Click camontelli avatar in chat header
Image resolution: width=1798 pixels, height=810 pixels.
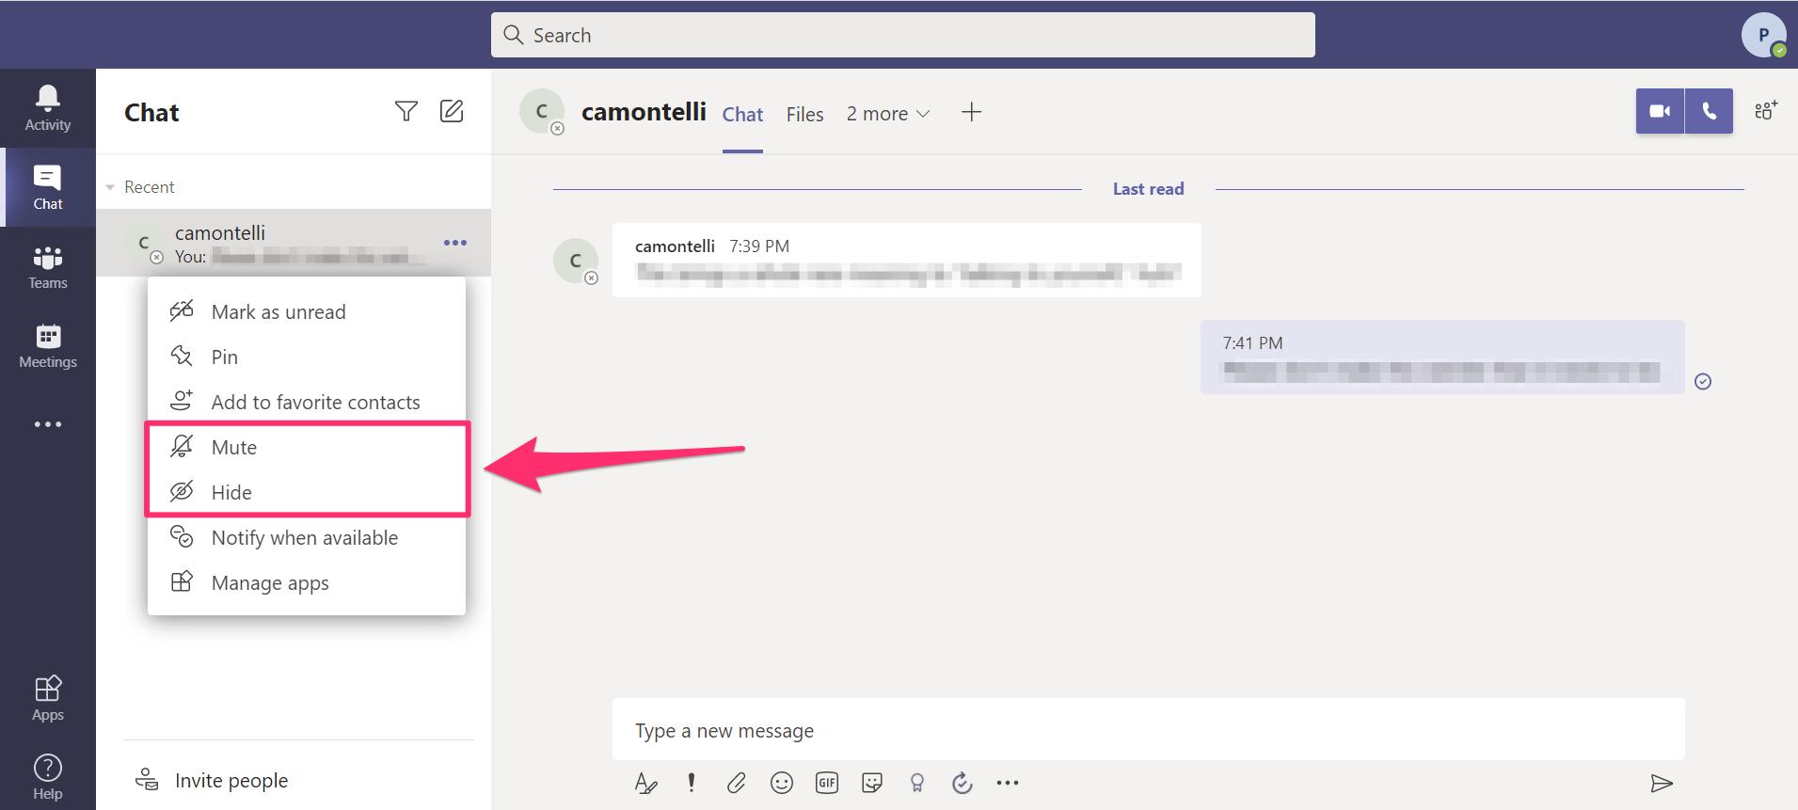tap(543, 112)
